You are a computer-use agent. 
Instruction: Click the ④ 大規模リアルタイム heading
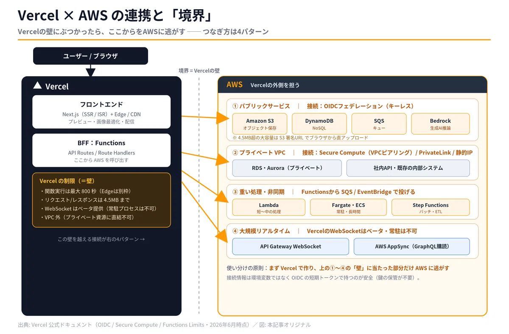click(x=261, y=231)
